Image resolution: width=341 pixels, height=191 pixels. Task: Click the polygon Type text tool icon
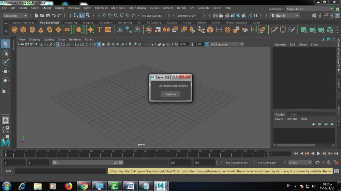pyautogui.click(x=99, y=30)
